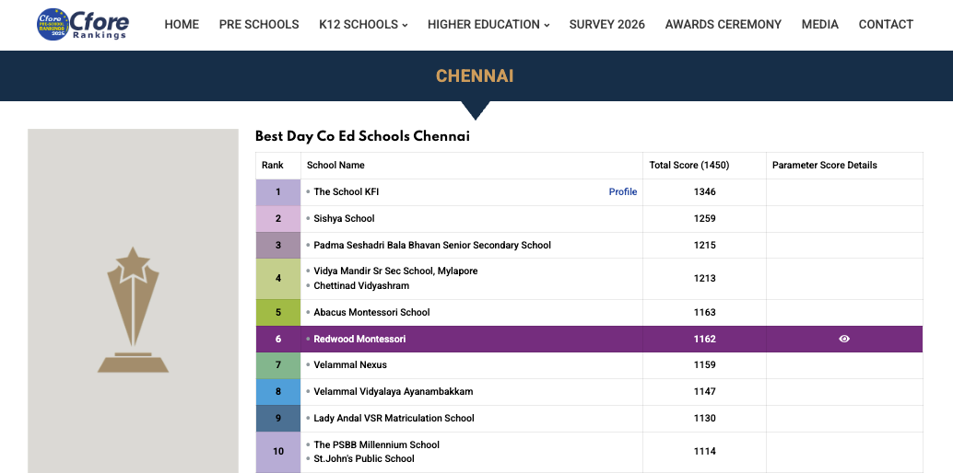The width and height of the screenshot is (953, 473).
Task: Open the Home menu item
Action: (182, 25)
